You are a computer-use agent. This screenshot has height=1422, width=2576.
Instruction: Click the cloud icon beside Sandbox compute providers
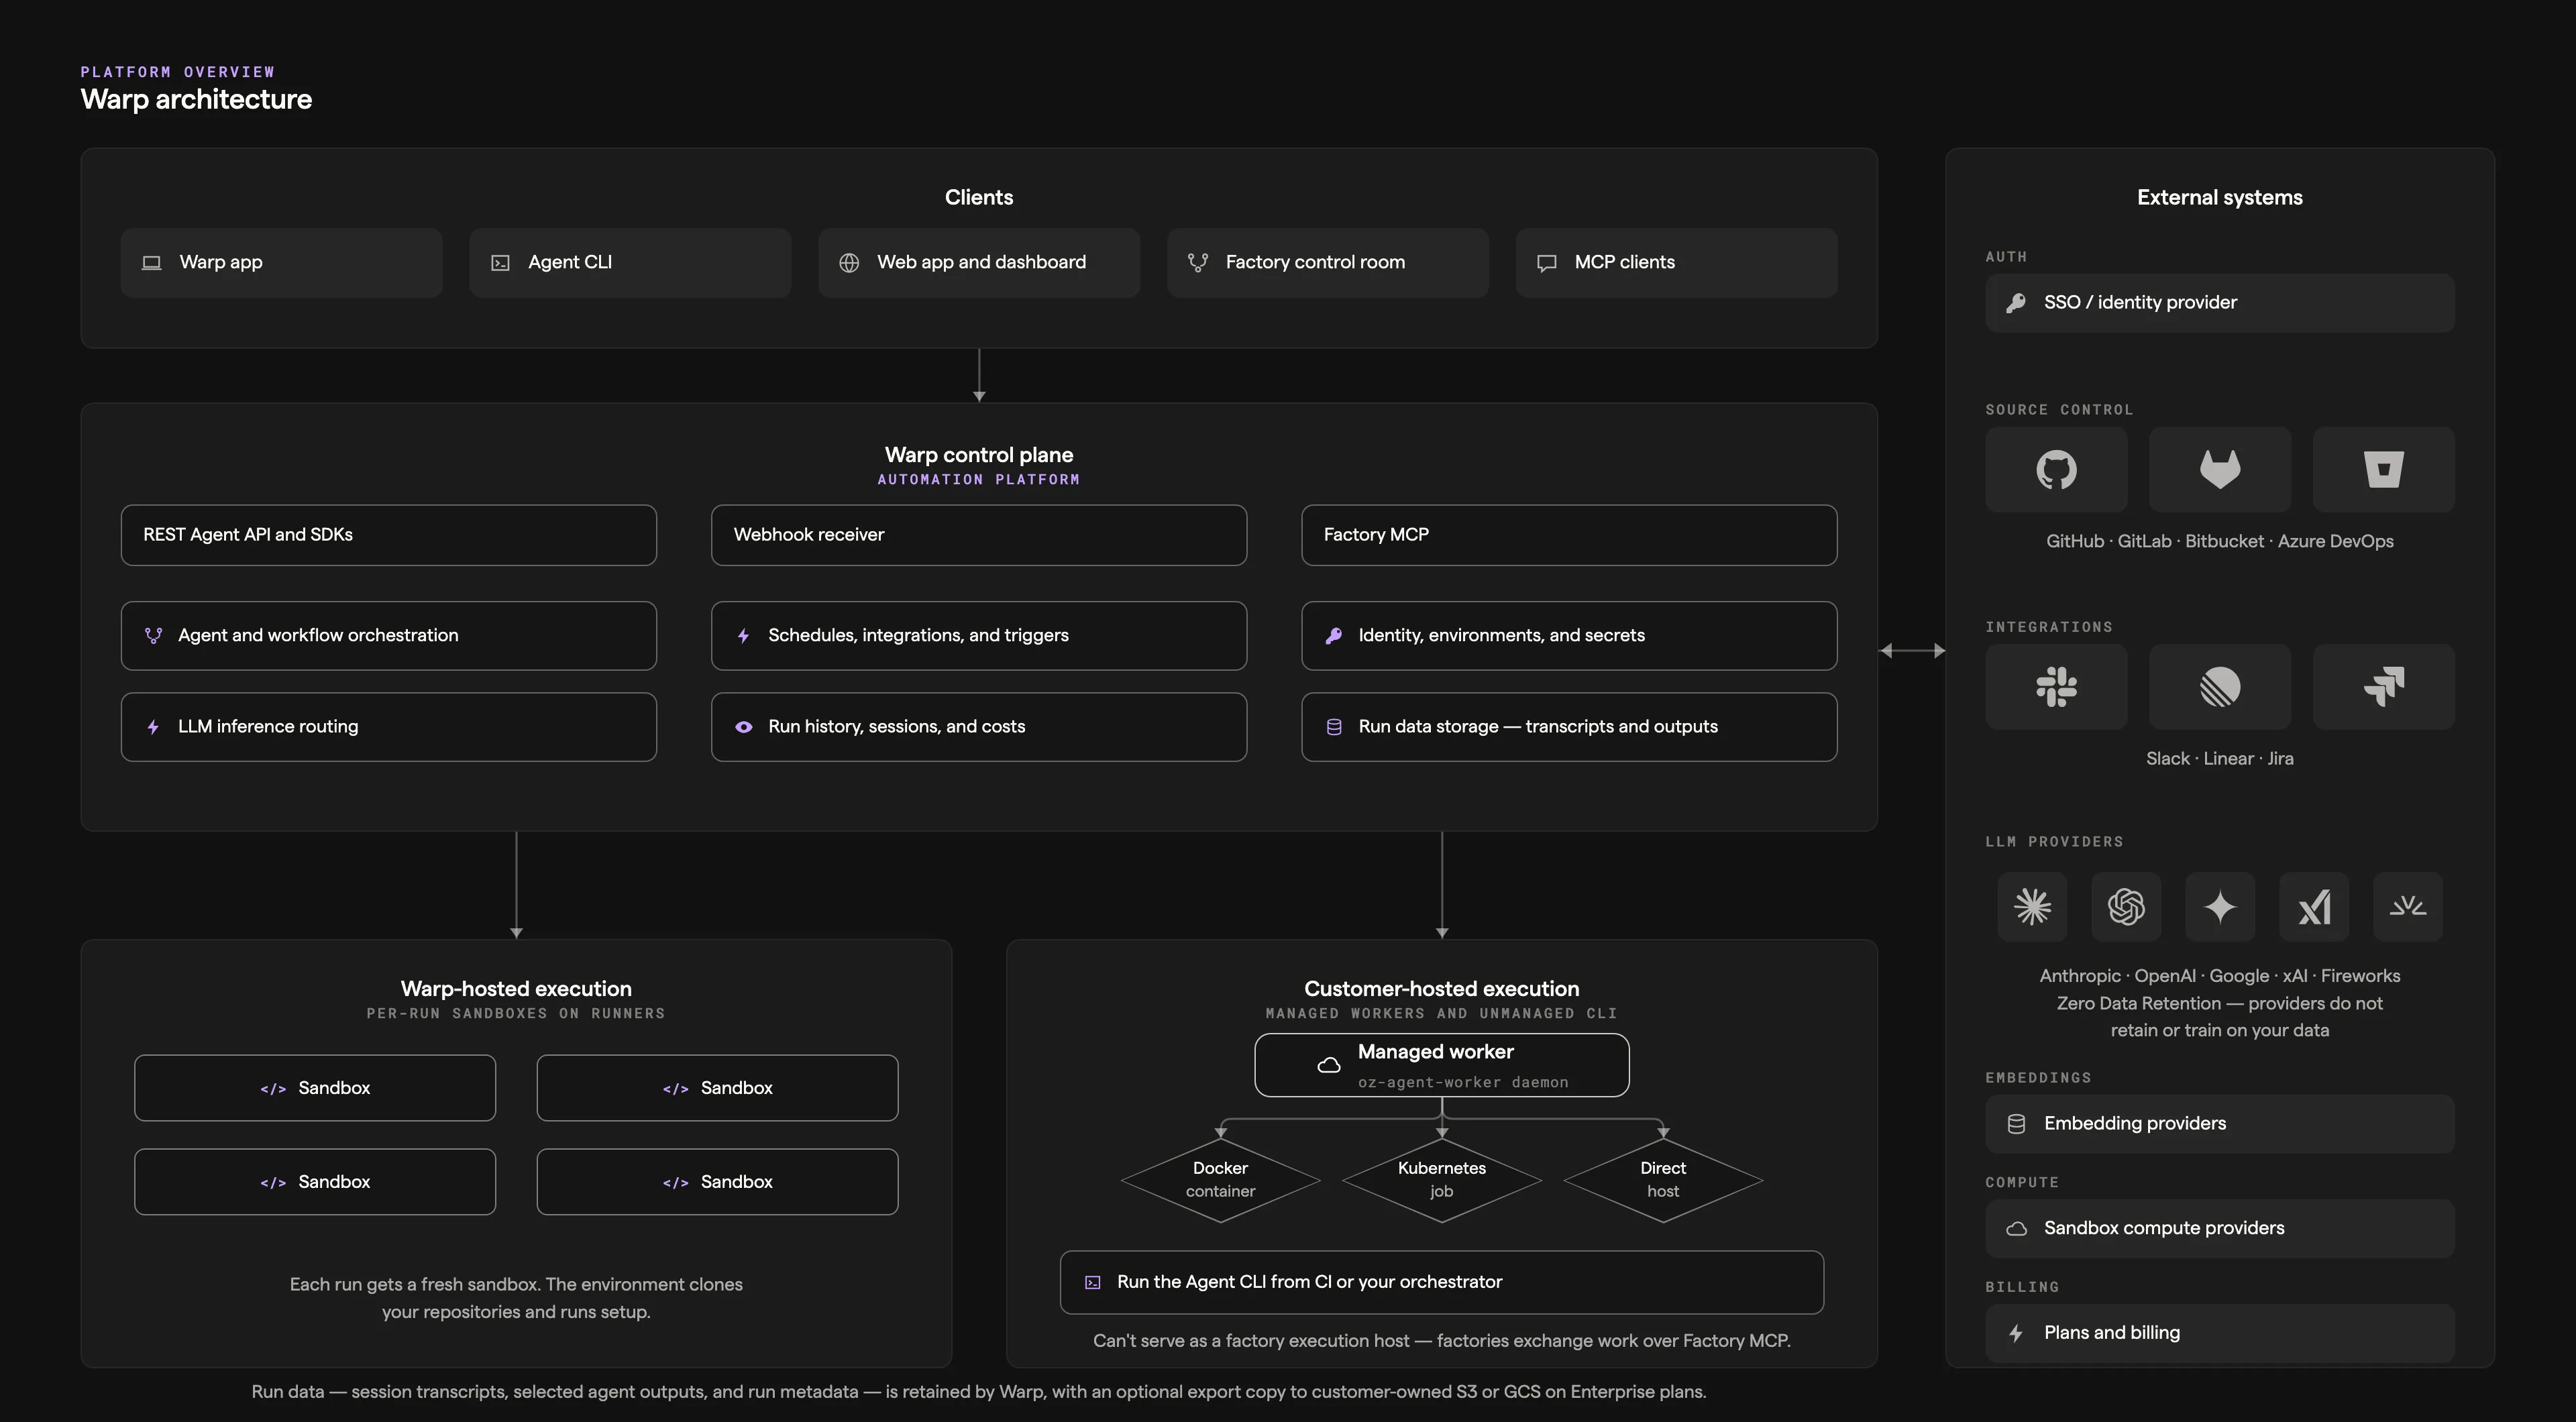[2016, 1229]
